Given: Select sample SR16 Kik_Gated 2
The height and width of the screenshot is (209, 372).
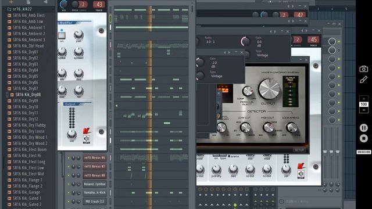Looking at the screenshot, I should (x=27, y=204).
